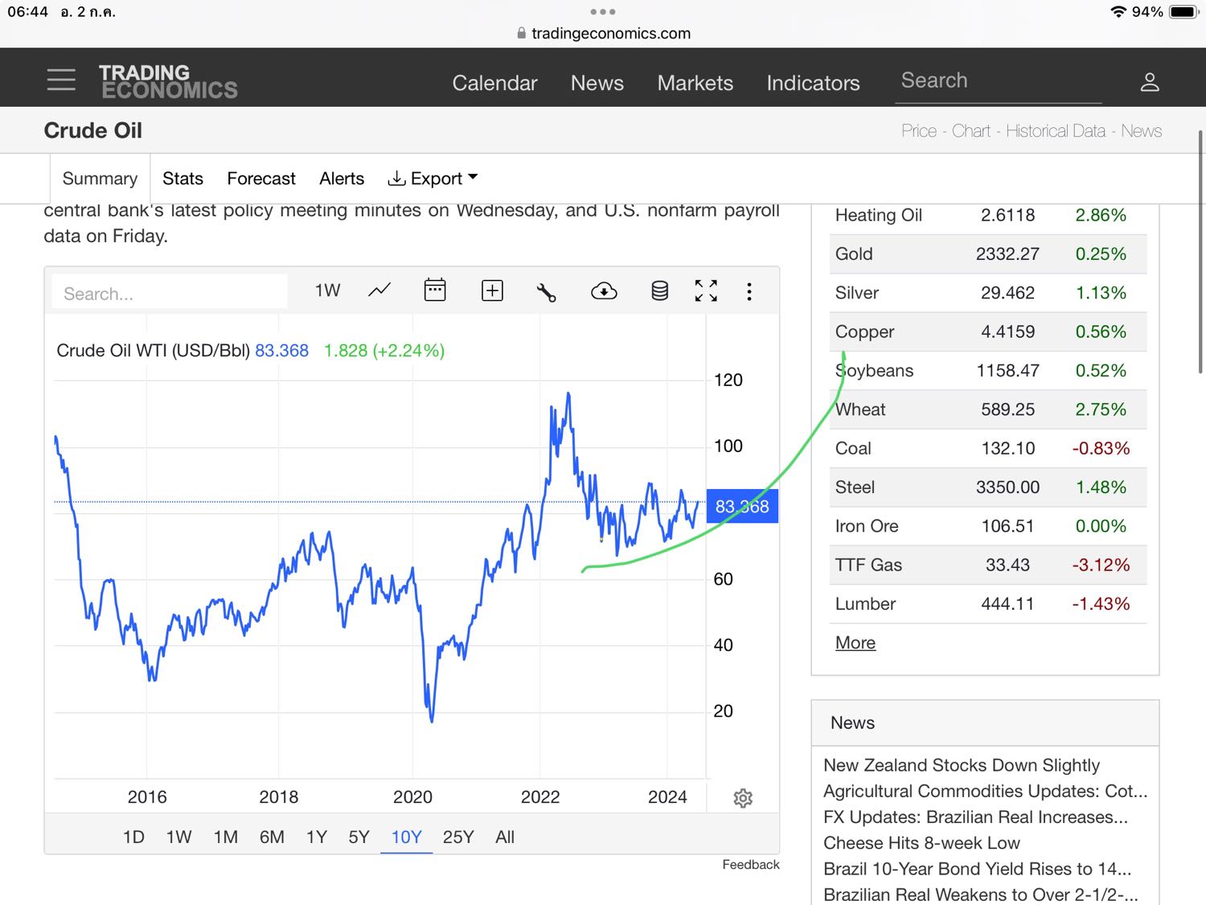1206x905 pixels.
Task: Select the All time range
Action: pos(505,837)
